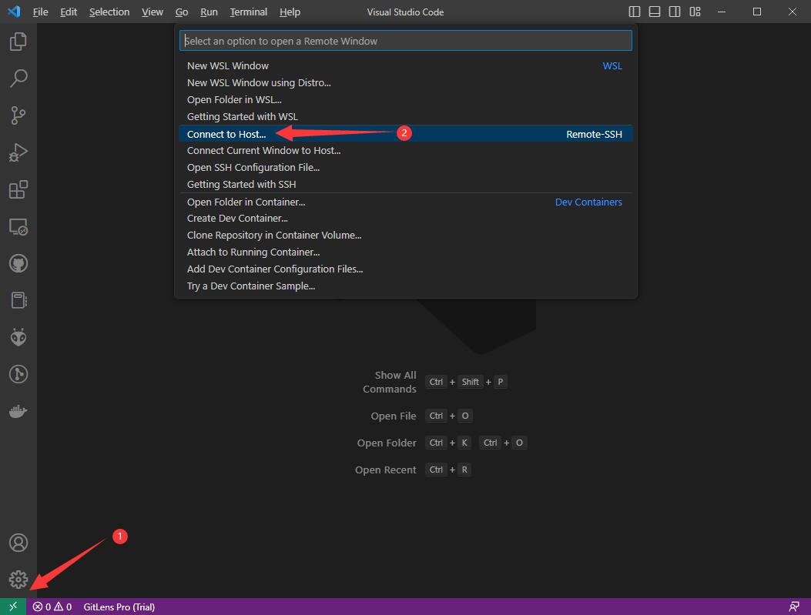Open the Accounts icon
811x615 pixels.
18,543
